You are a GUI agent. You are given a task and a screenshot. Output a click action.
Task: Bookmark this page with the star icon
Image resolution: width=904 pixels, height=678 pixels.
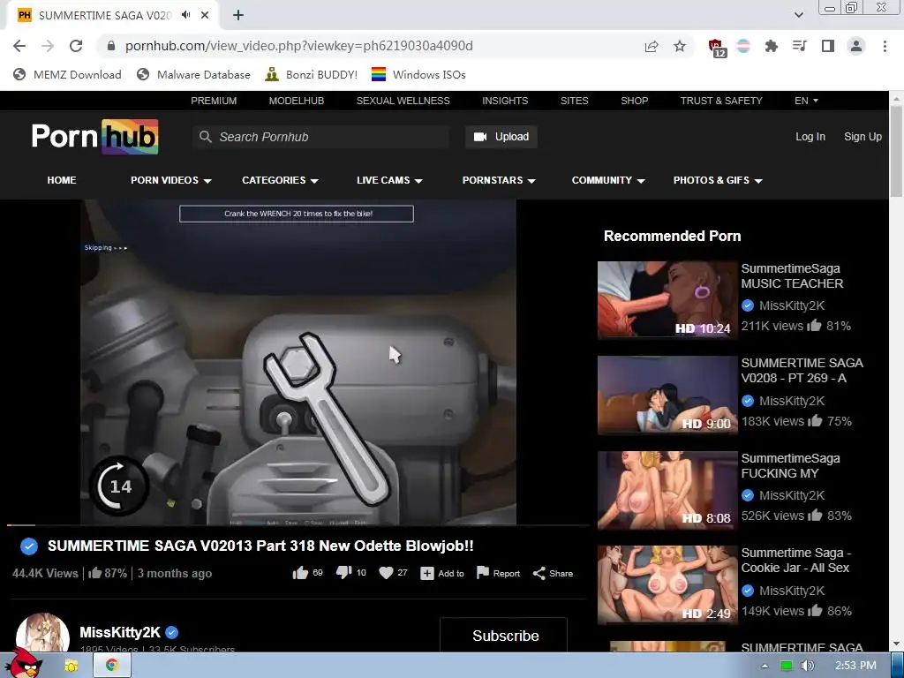pos(680,46)
